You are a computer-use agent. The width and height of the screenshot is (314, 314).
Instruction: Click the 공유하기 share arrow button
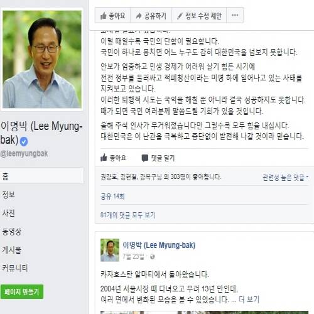click(151, 15)
